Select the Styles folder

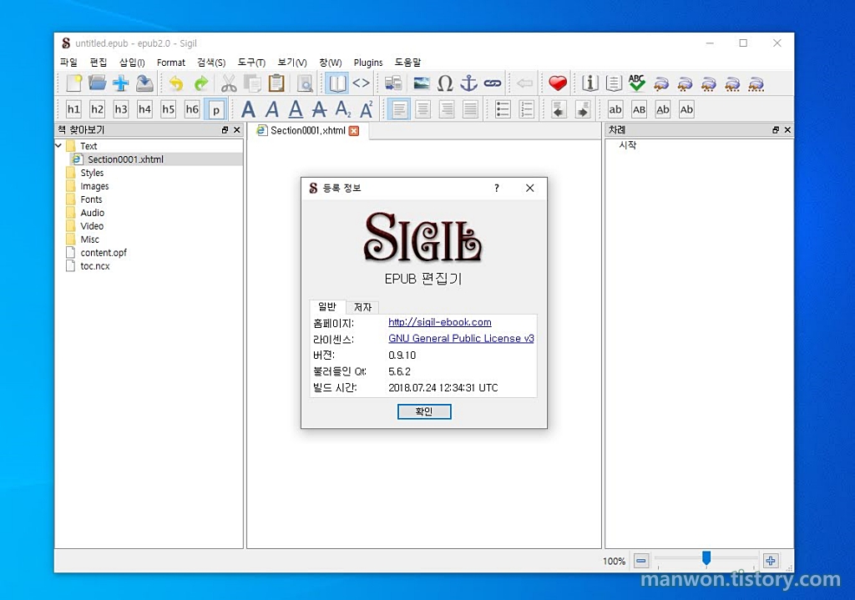(x=92, y=173)
